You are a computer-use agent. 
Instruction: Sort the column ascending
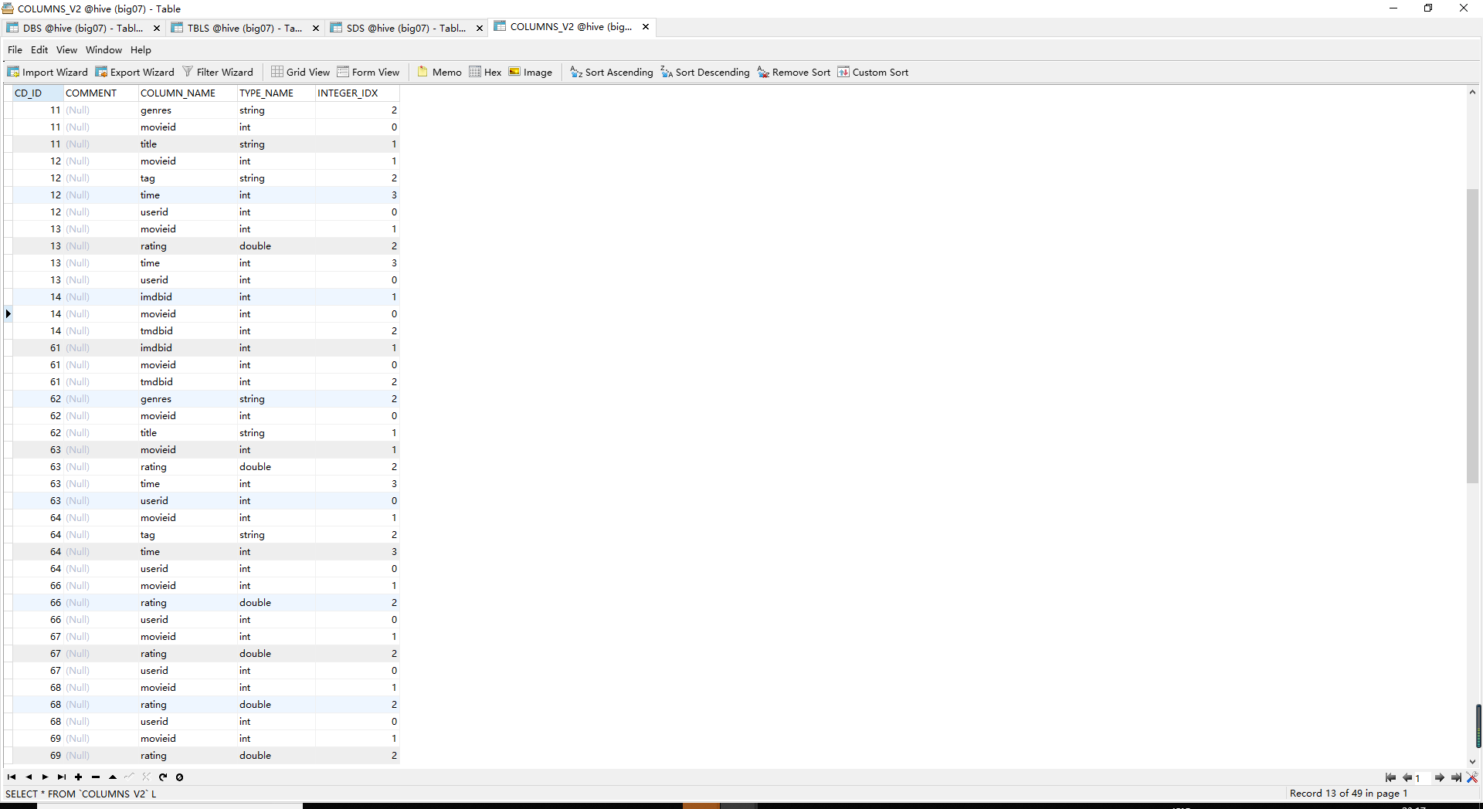611,72
